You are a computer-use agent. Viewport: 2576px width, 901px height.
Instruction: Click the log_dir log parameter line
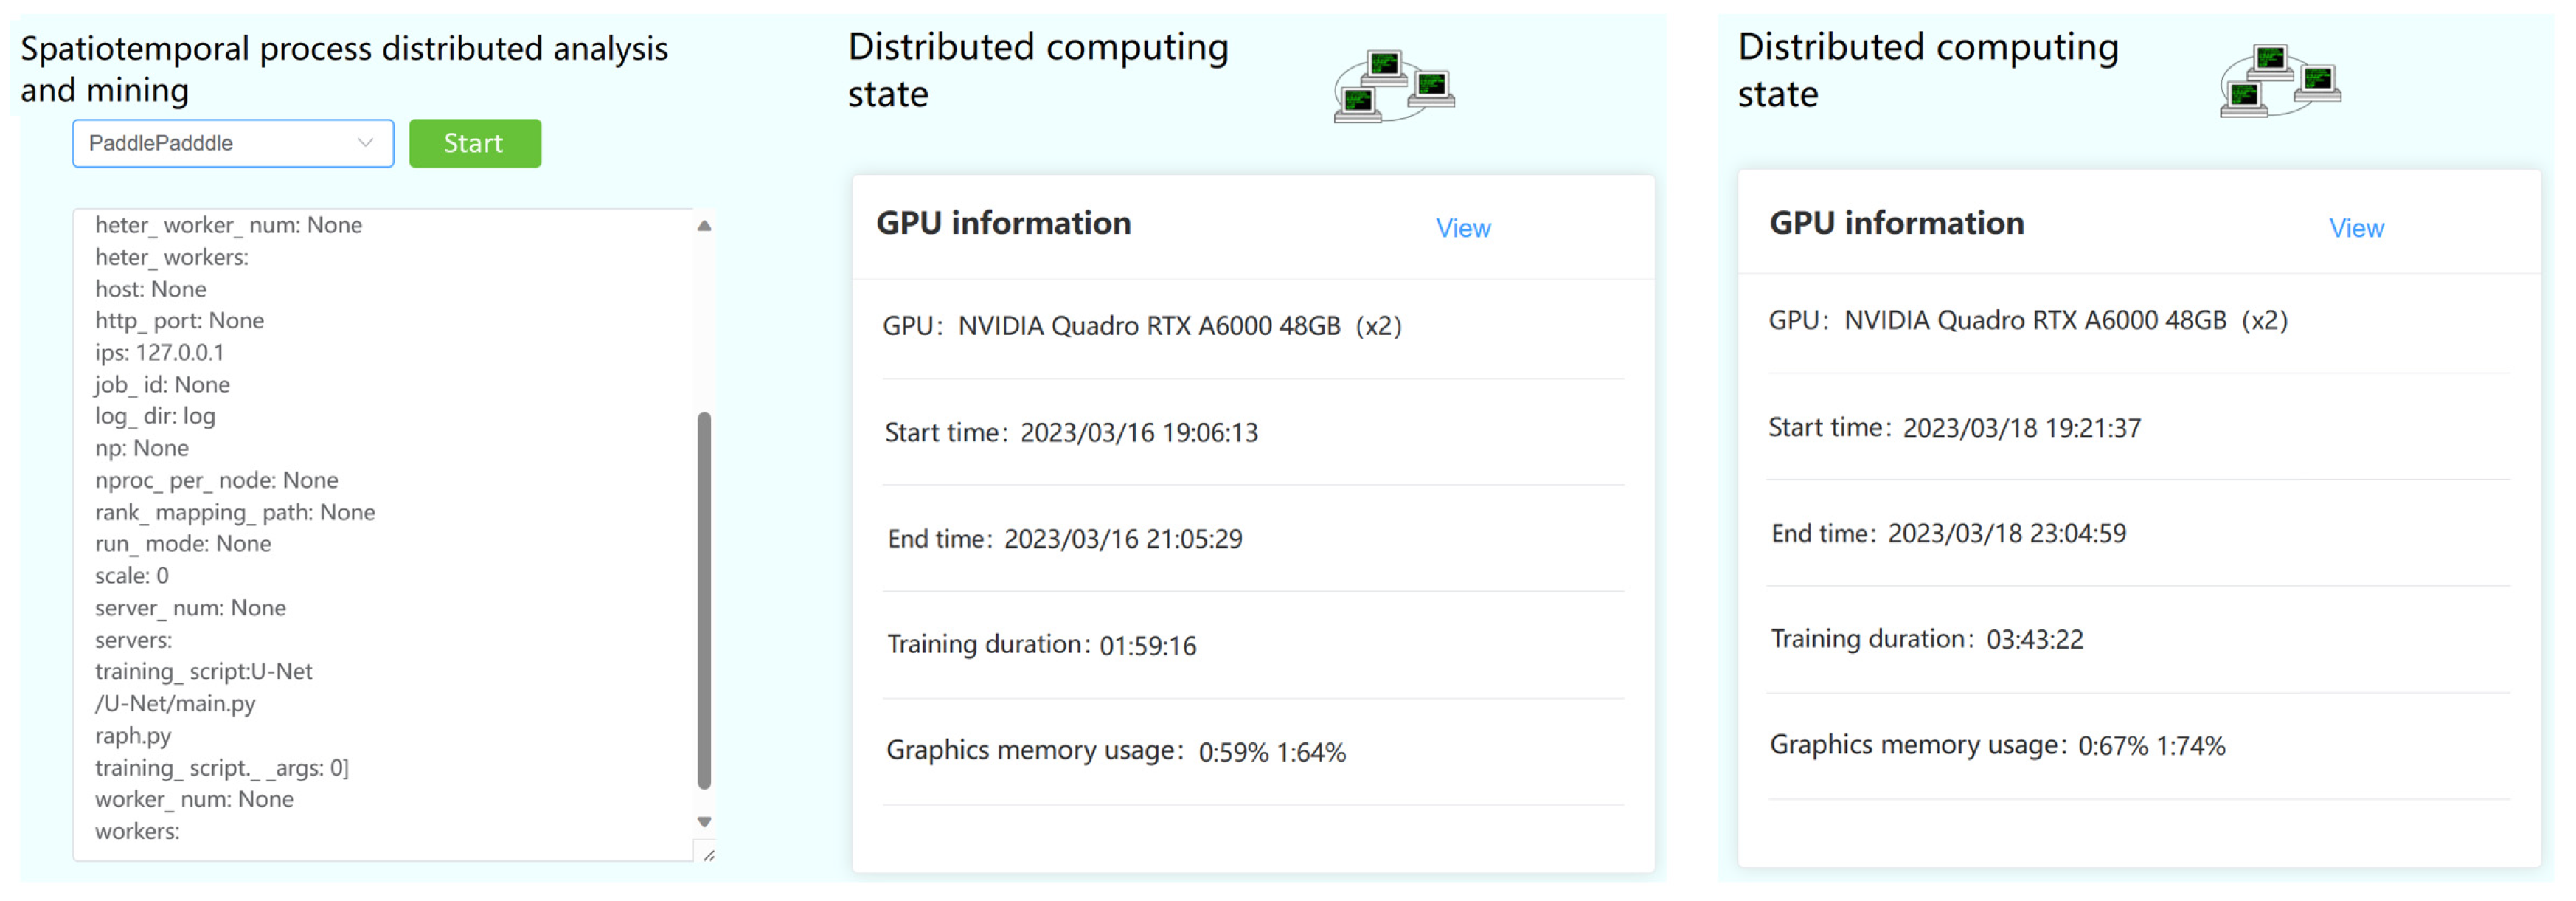click(x=155, y=415)
